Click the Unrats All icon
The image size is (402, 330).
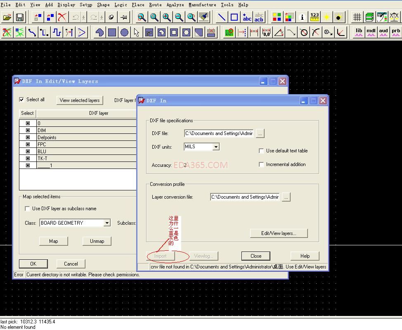pos(7,32)
